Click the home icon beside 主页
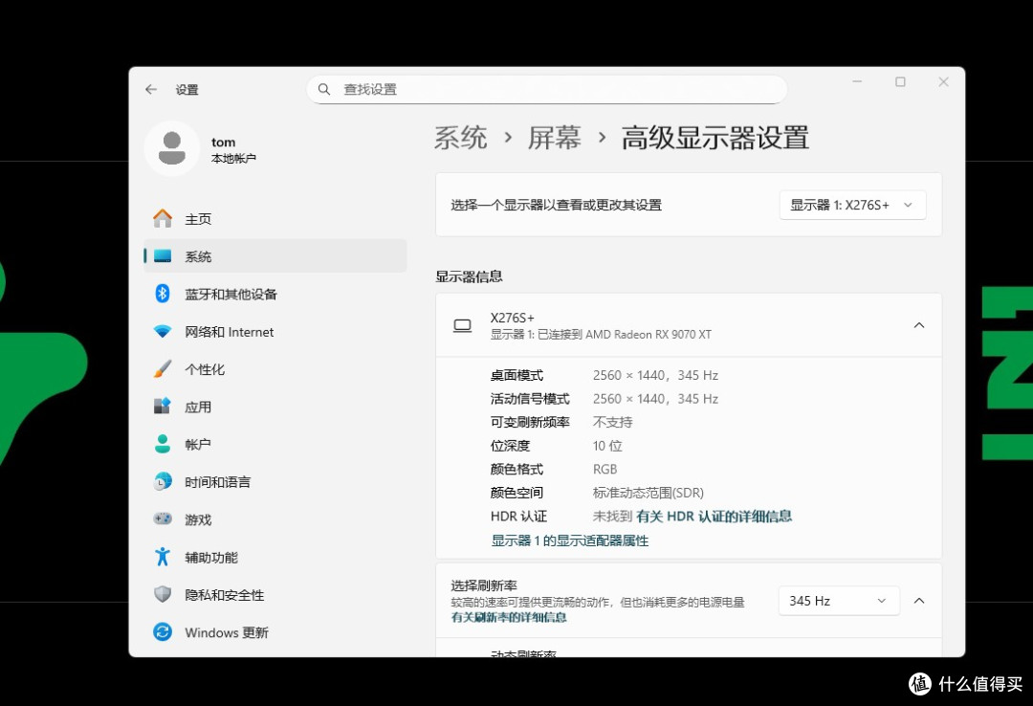The width and height of the screenshot is (1033, 706). tap(163, 218)
